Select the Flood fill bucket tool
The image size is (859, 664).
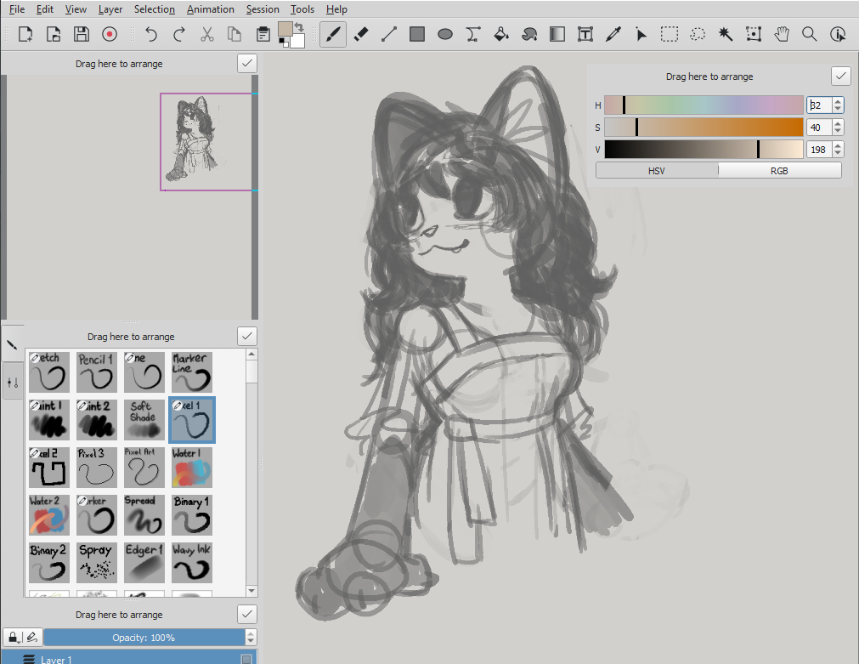coord(501,34)
